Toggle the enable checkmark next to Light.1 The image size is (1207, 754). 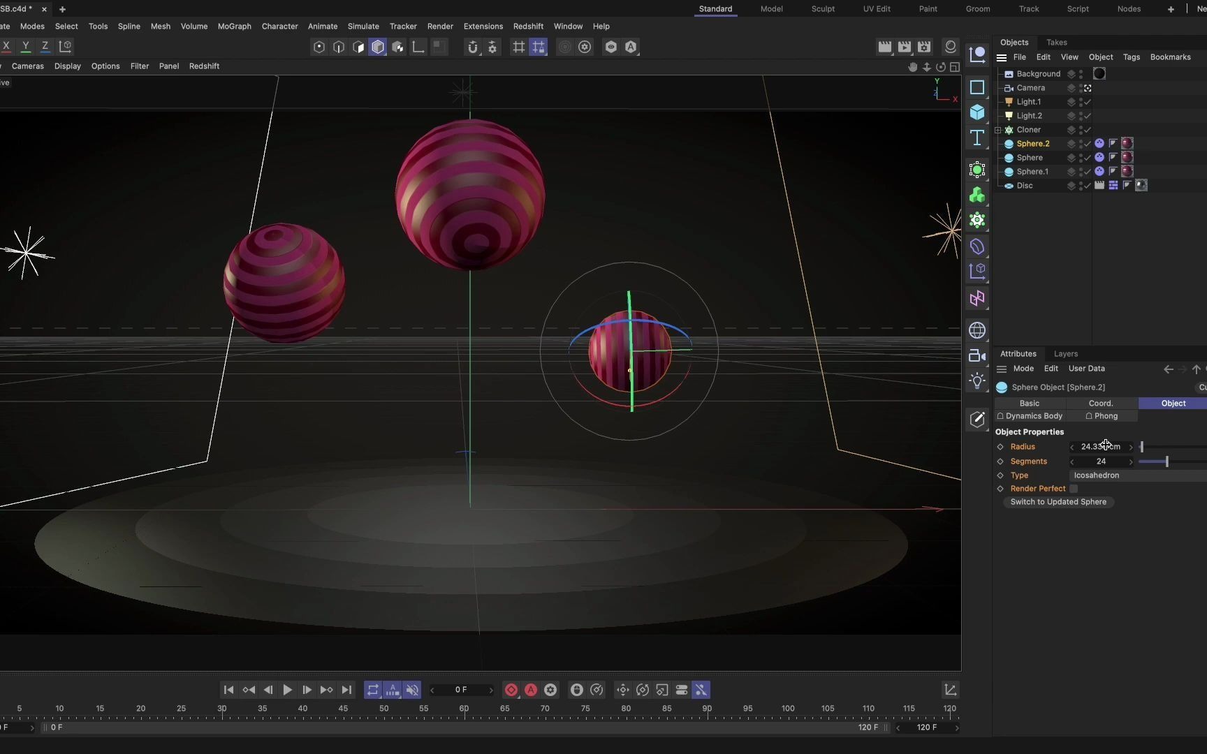(1088, 101)
